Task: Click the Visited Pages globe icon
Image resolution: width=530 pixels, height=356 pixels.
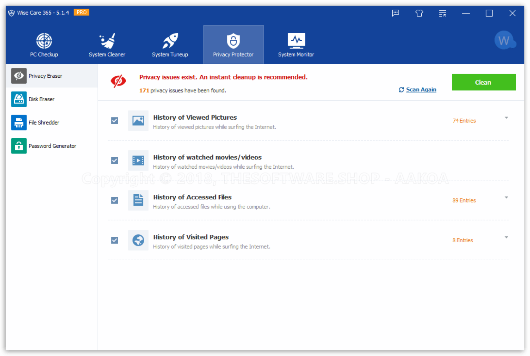Action: pos(138,240)
